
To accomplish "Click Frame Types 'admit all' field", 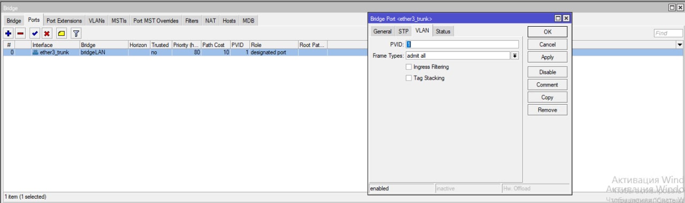I will point(458,56).
